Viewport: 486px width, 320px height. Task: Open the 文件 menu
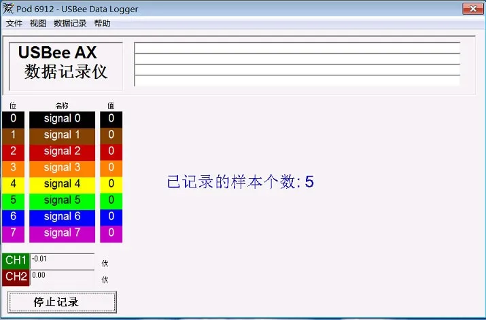click(x=14, y=23)
